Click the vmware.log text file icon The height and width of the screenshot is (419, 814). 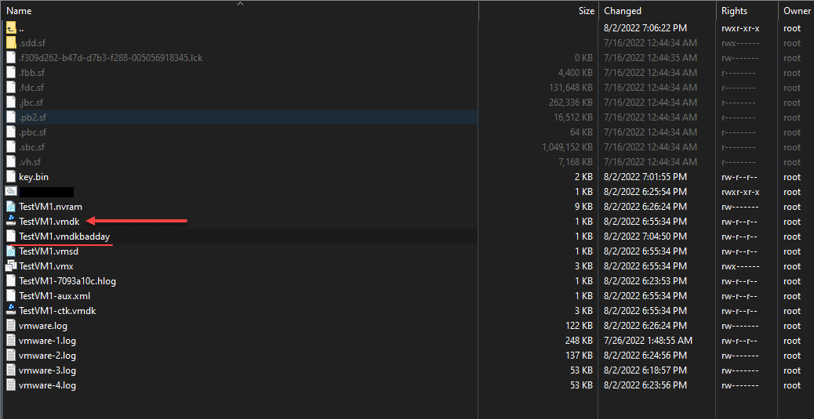(11, 326)
